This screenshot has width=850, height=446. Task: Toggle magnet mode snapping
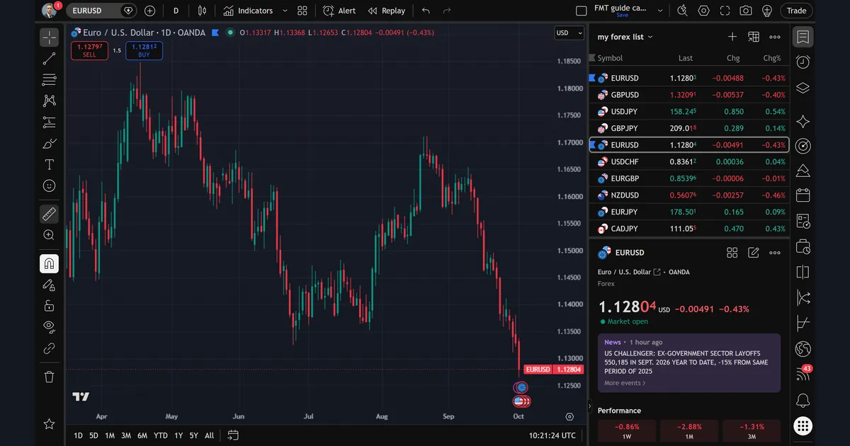(x=49, y=264)
